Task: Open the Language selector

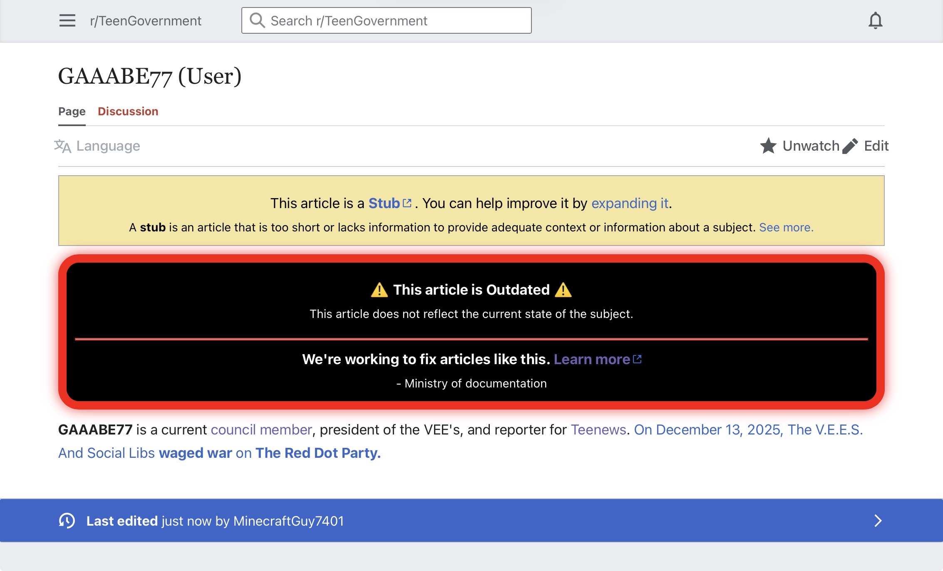Action: coord(108,146)
